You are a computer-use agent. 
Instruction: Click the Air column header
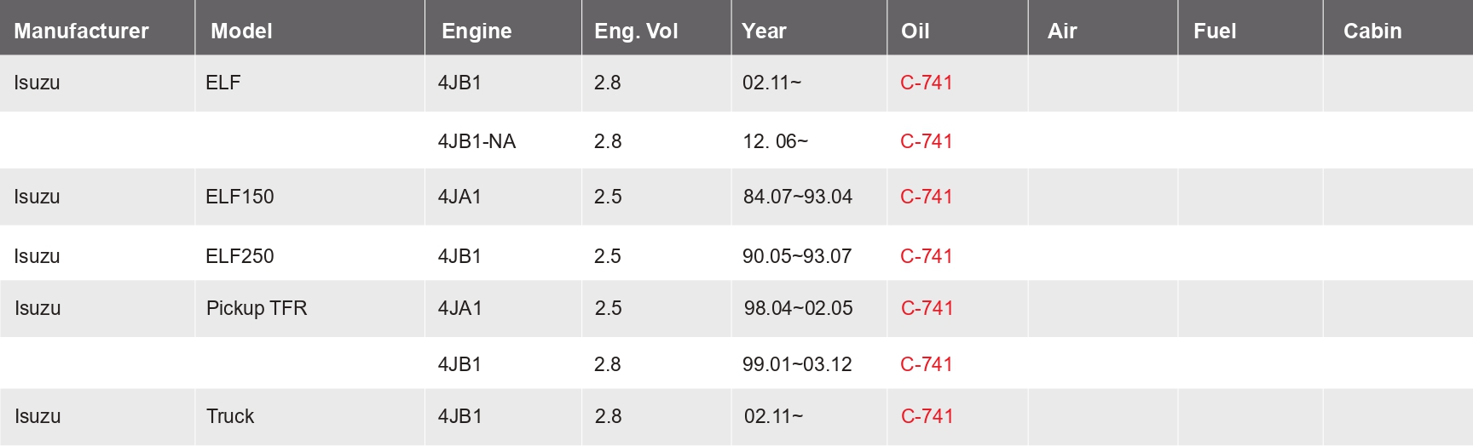point(1062,31)
